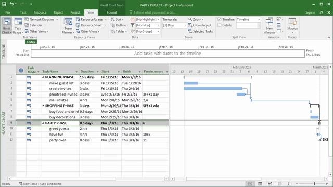Click Team Planner status bar shortcut icon
This screenshot has height=187, width=333.
pyautogui.click(x=270, y=183)
